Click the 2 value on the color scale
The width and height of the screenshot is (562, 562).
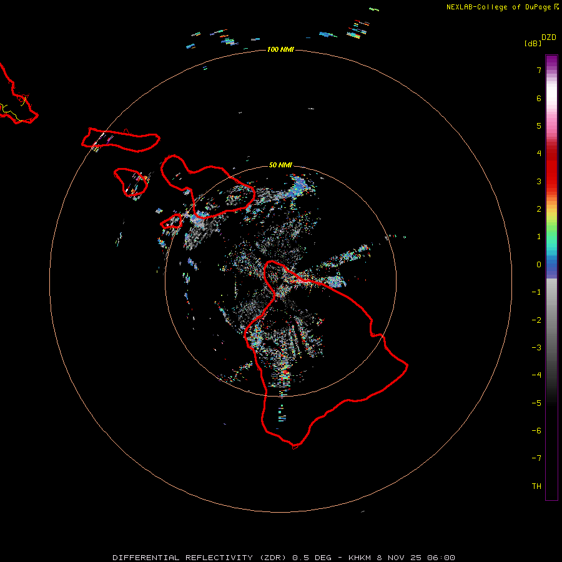(539, 209)
